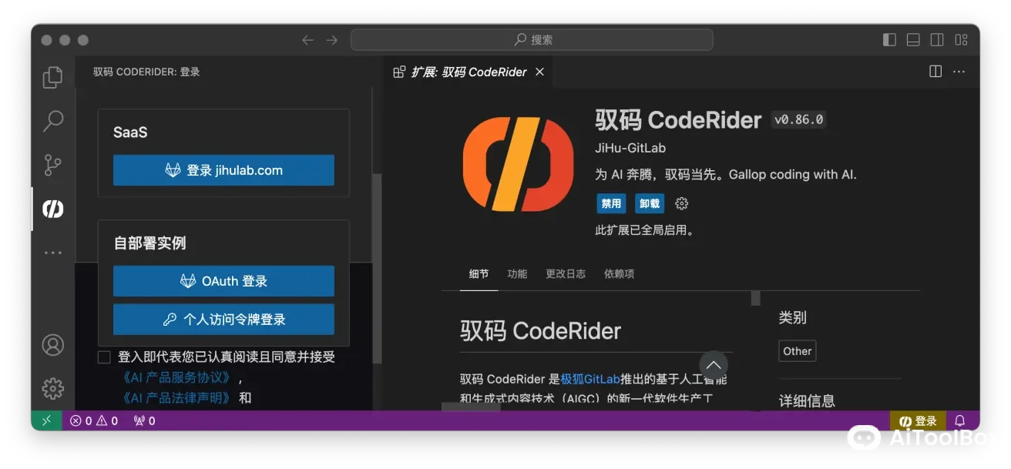Open the 极狐GitLab link
The height and width of the screenshot is (469, 1011).
coord(590,379)
